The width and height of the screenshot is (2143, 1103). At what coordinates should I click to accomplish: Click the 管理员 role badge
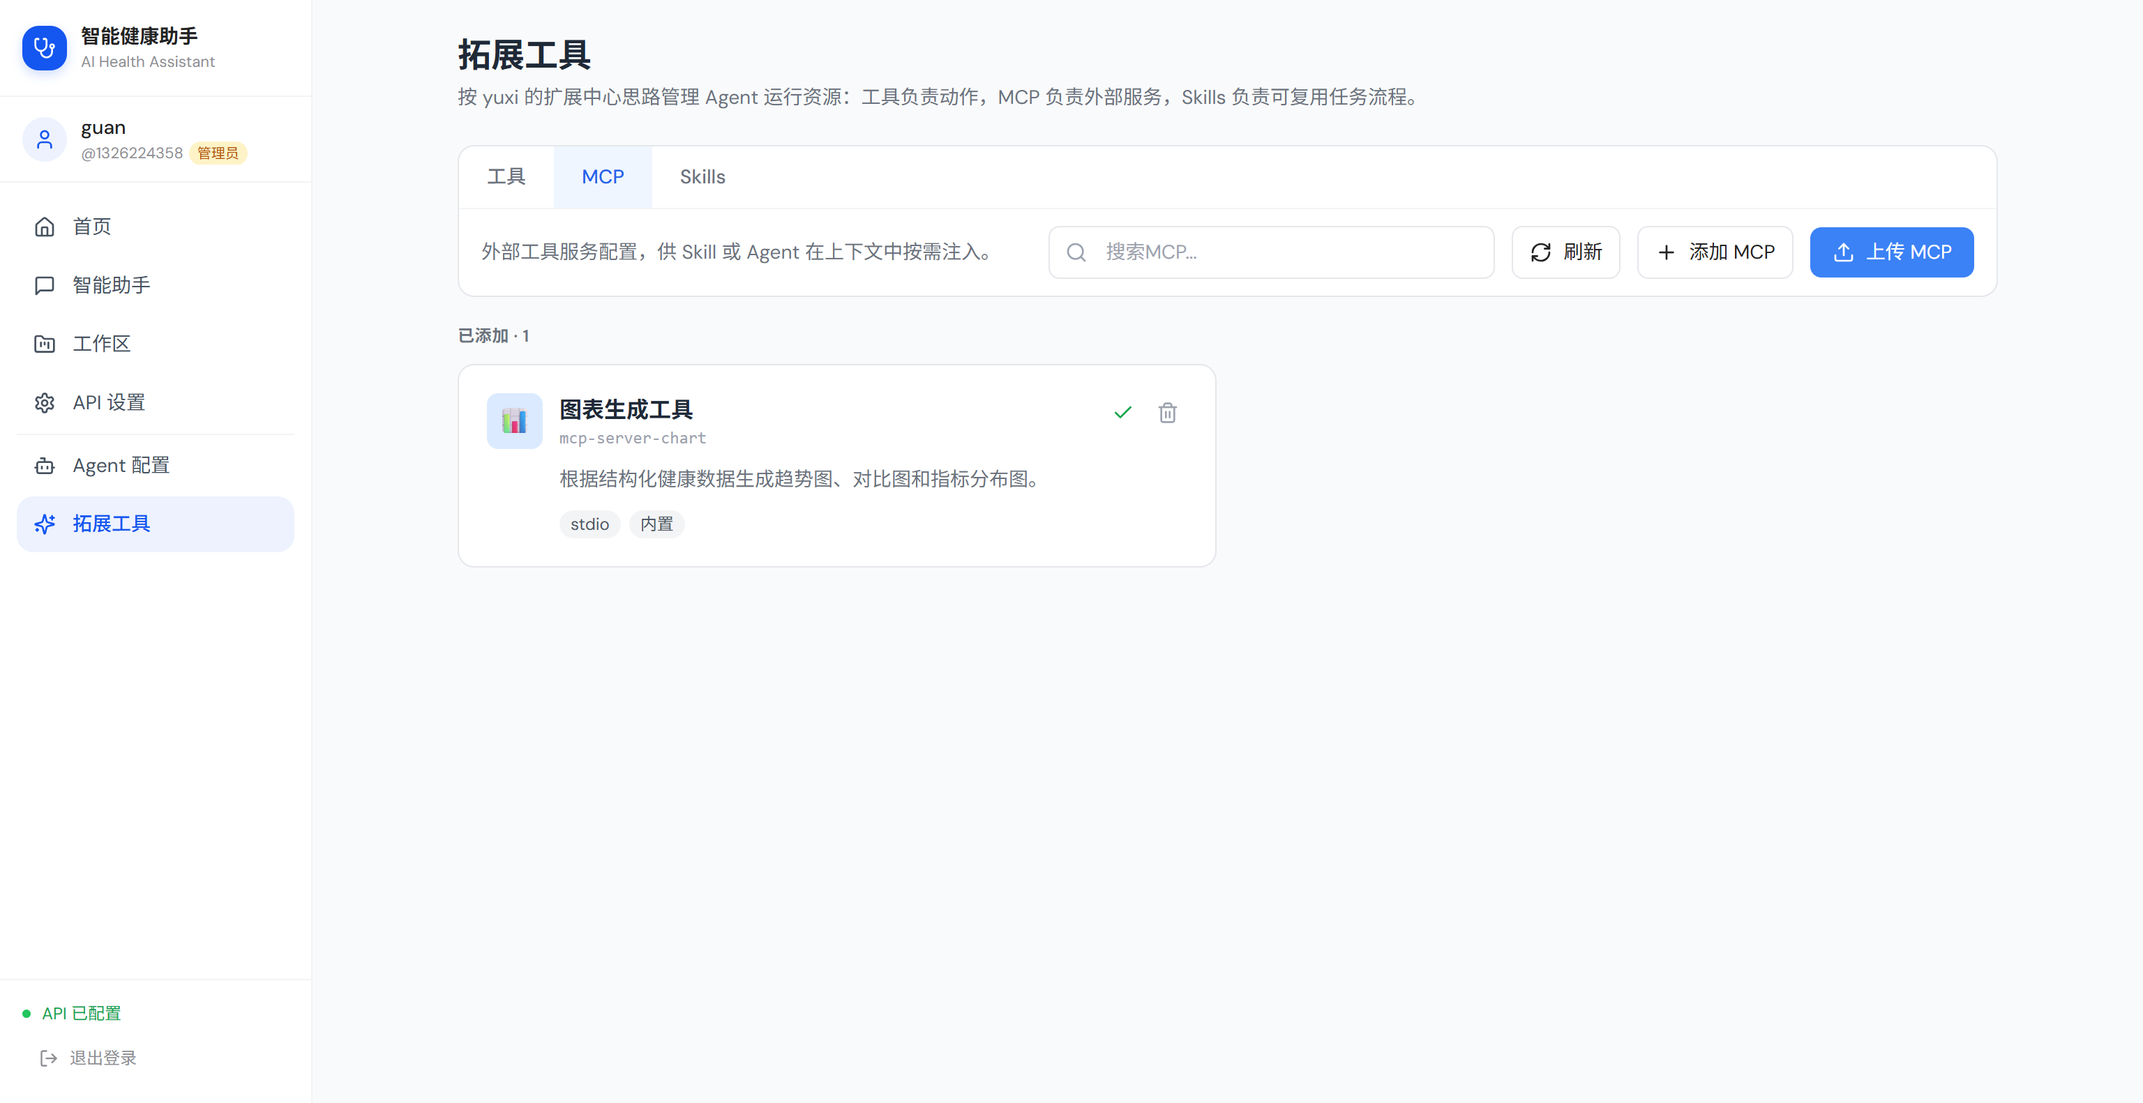pos(218,153)
